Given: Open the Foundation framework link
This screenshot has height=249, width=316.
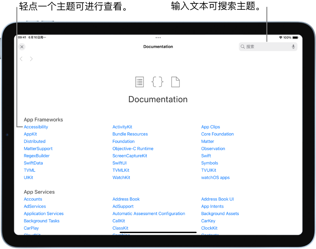Looking at the screenshot, I should [x=123, y=141].
